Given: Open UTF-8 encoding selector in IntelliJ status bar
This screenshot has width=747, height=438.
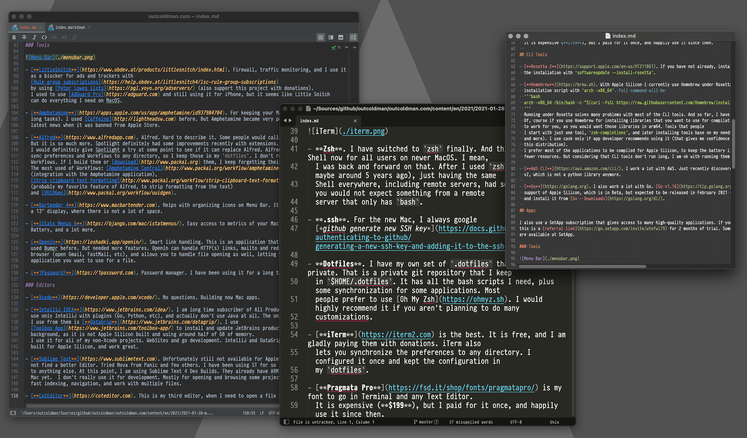Looking at the screenshot, I should pyautogui.click(x=274, y=413).
